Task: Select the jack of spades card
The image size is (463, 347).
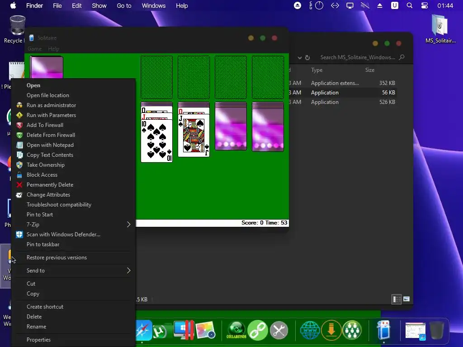Action: point(194,136)
